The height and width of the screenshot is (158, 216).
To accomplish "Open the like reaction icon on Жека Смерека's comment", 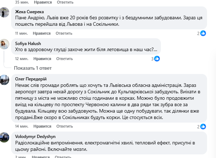I will (203, 33).
